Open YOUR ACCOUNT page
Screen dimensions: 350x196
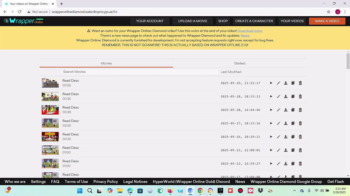click(x=150, y=21)
